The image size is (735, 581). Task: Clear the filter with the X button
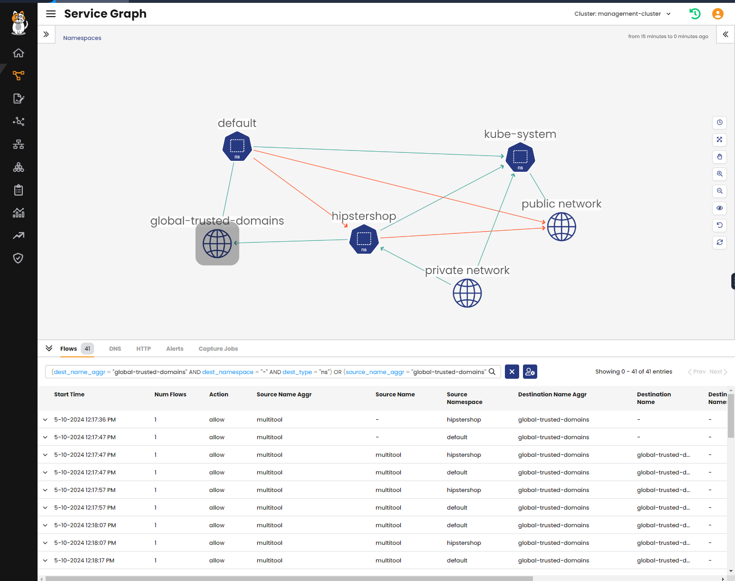512,372
